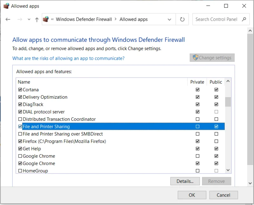Expand the address bar history dropdown
The image size is (254, 205).
[x=170, y=19]
